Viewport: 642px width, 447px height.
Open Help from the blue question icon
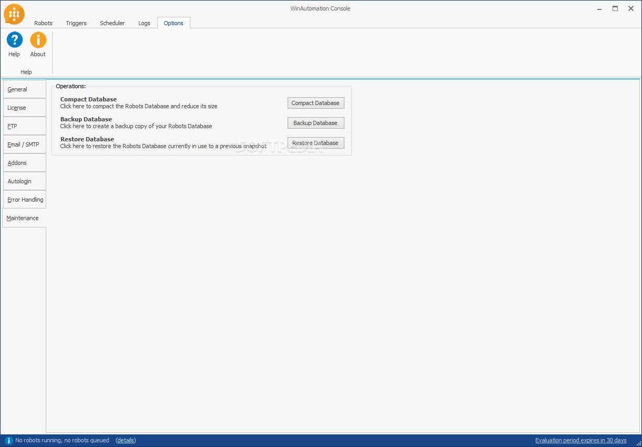(14, 45)
